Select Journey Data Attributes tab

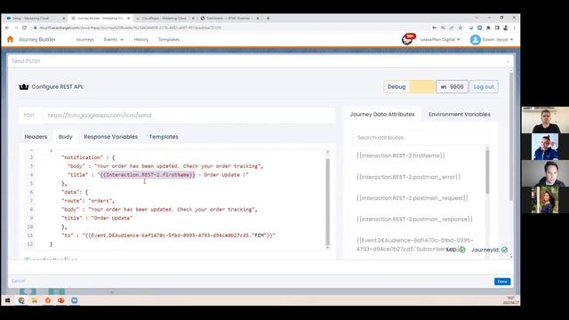(382, 115)
